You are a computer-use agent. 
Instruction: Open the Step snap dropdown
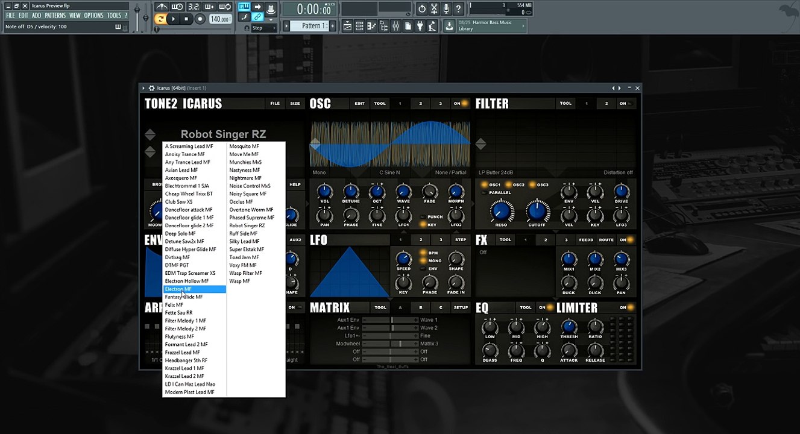click(264, 28)
